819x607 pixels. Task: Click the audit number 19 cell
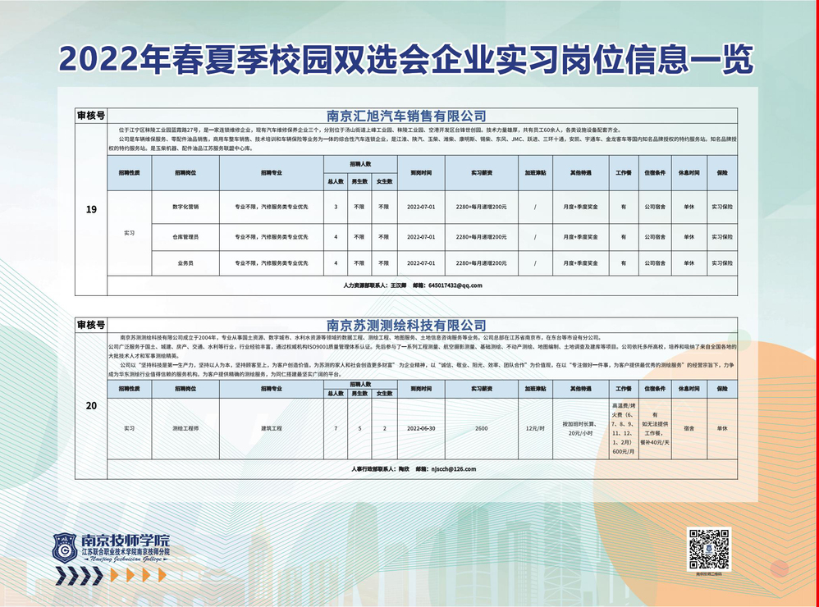coord(91,209)
